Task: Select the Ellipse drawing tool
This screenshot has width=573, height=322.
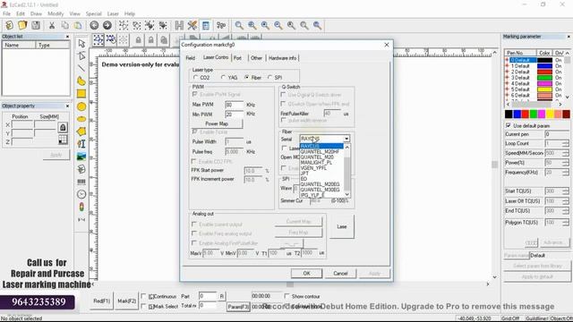Action: (81, 119)
